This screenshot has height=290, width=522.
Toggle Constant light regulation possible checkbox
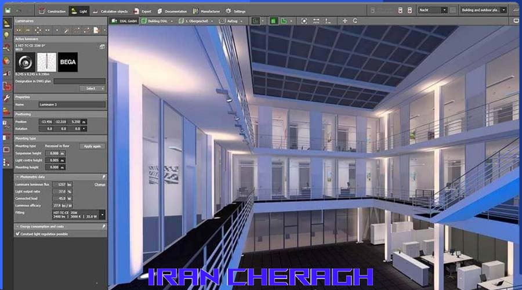pos(17,234)
